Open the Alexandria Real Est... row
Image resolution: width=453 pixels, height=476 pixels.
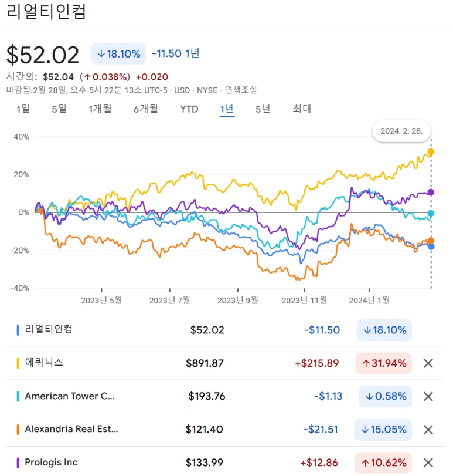point(225,430)
